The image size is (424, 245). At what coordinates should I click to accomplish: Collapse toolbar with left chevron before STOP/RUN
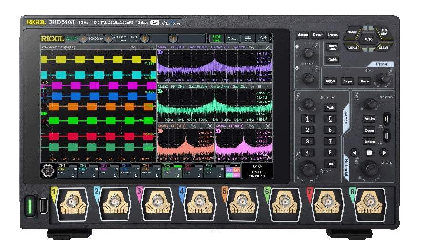[208, 39]
